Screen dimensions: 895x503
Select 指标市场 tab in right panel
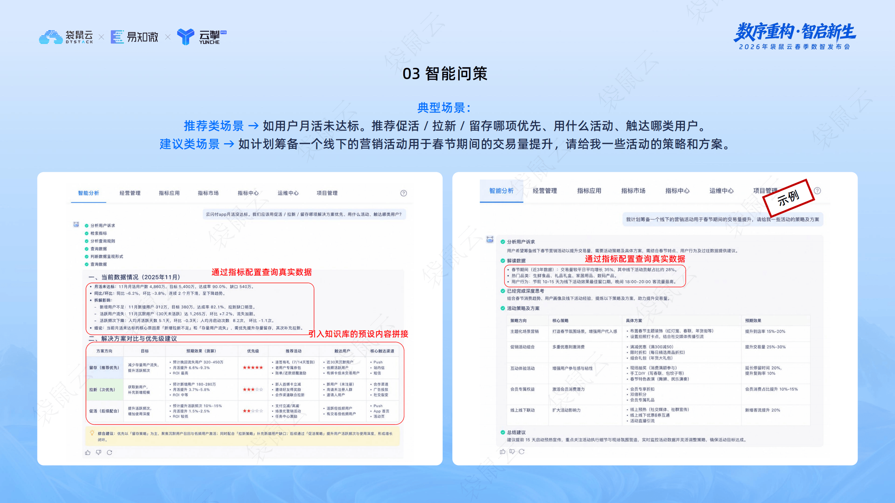[633, 191]
